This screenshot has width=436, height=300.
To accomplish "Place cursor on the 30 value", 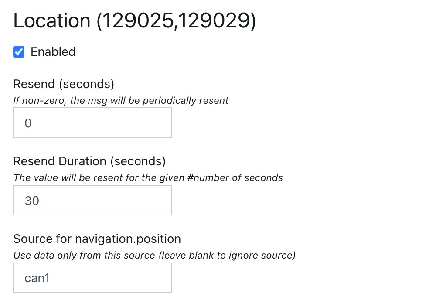I will pos(32,201).
